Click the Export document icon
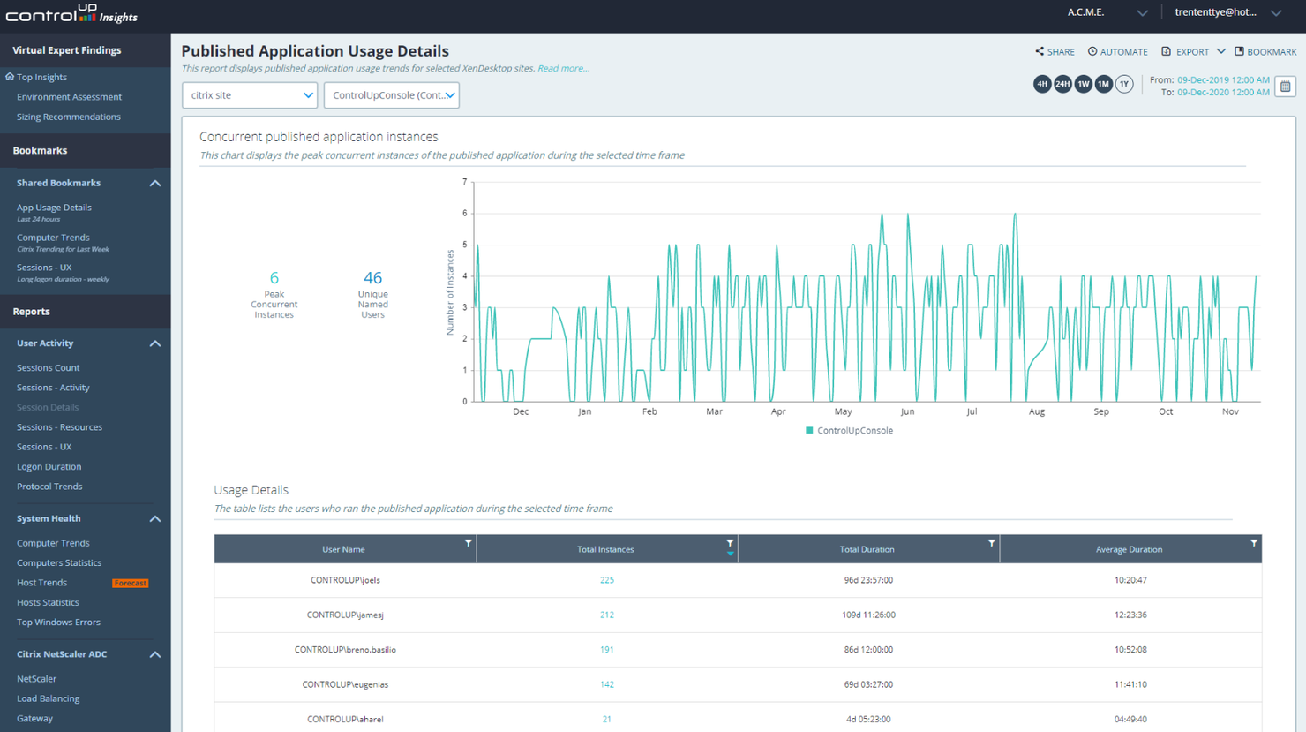Image resolution: width=1306 pixels, height=732 pixels. point(1167,51)
